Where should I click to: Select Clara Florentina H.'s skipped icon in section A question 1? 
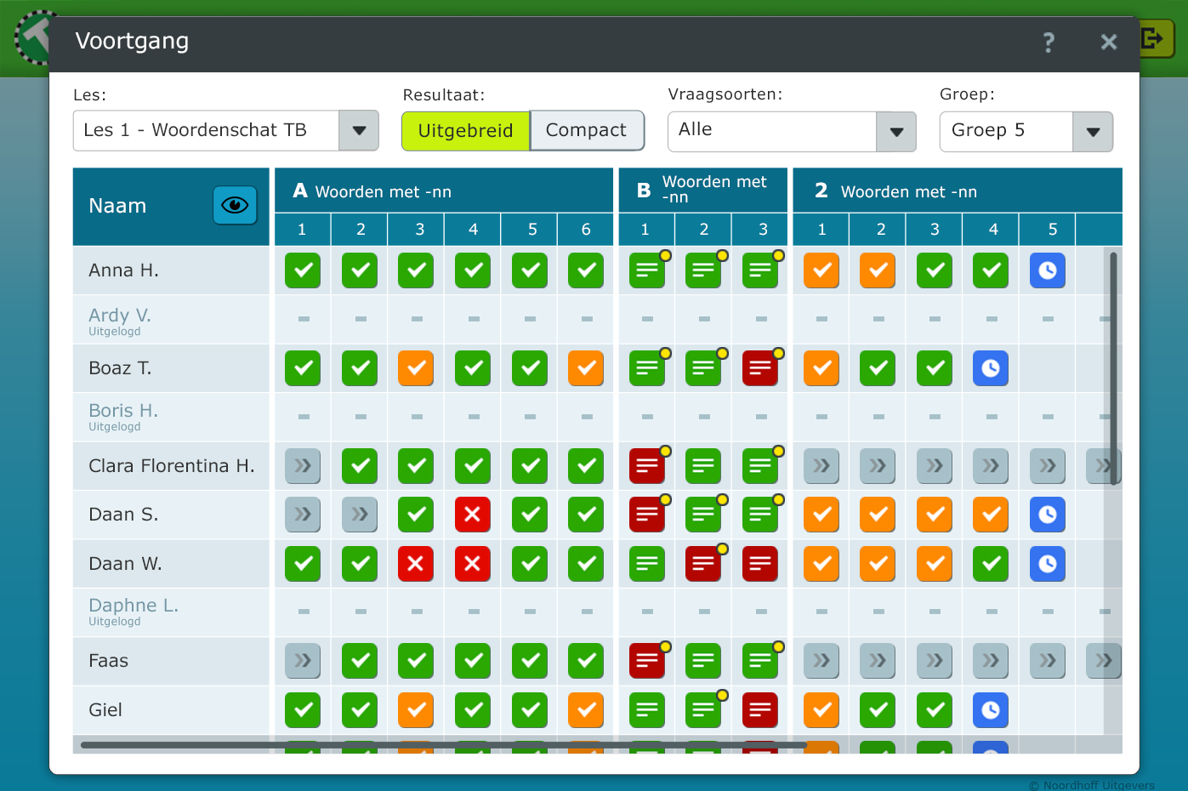[x=303, y=466]
